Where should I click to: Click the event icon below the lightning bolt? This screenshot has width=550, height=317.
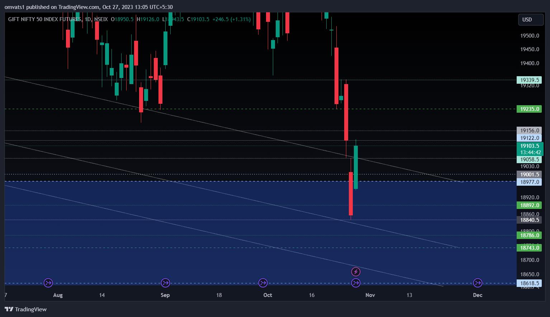tap(356, 283)
